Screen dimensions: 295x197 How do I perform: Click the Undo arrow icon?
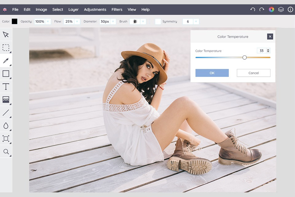253,10
